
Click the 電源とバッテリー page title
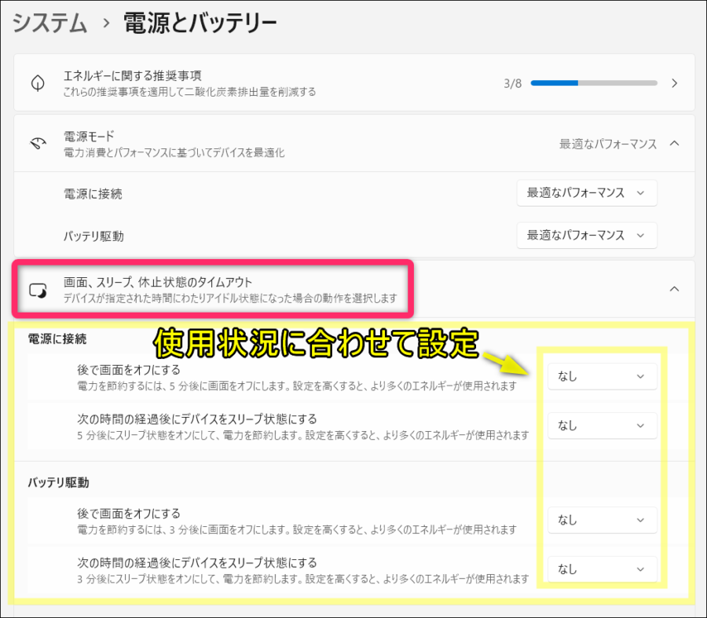(200, 24)
